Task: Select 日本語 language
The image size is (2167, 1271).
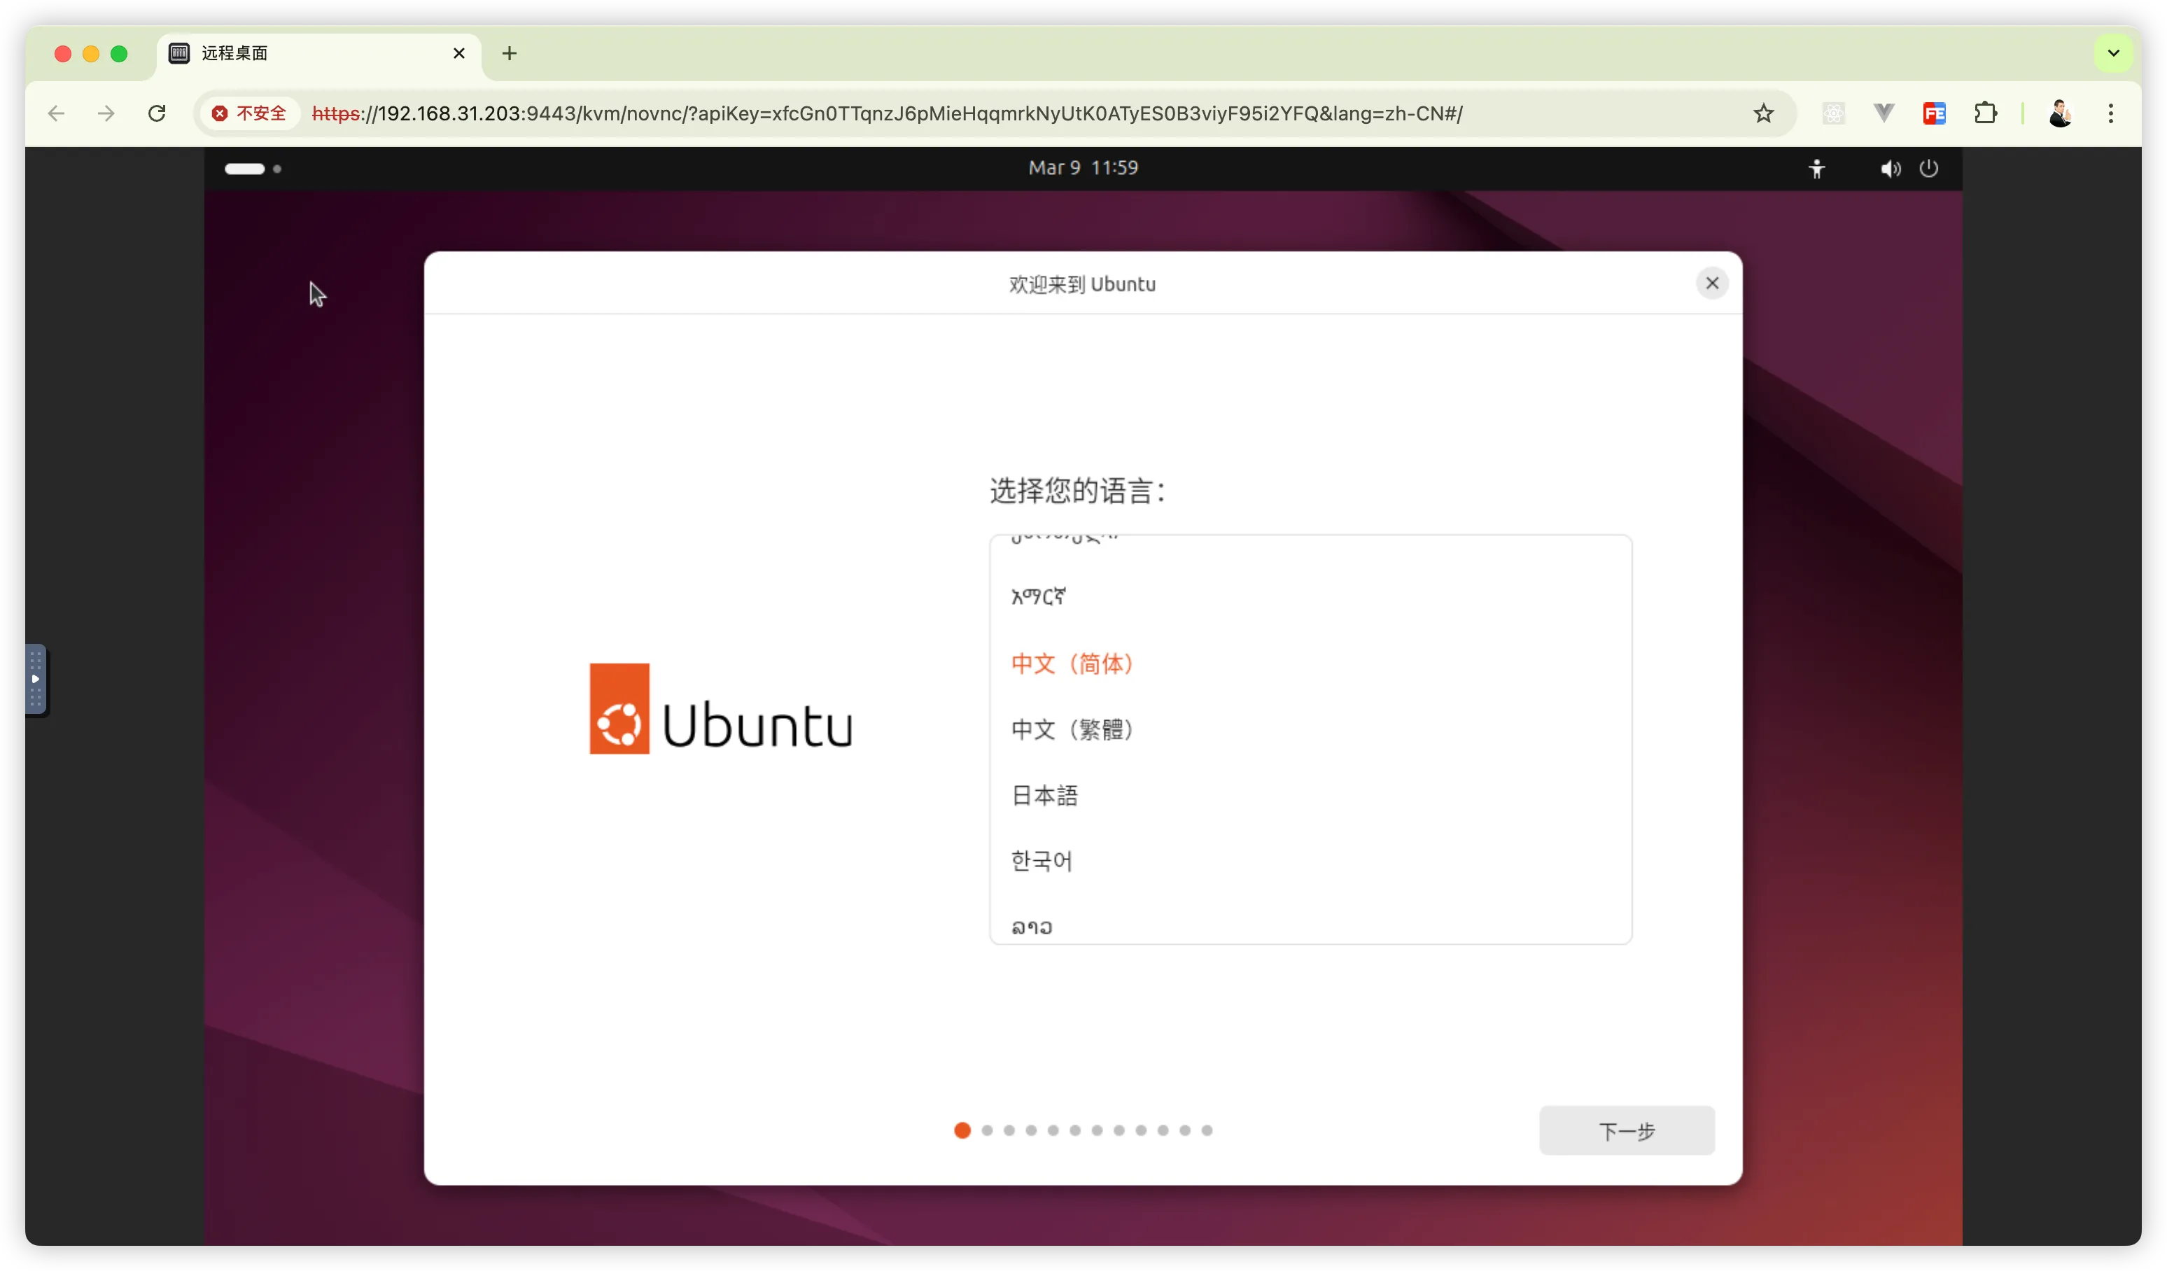Action: pos(1310,794)
